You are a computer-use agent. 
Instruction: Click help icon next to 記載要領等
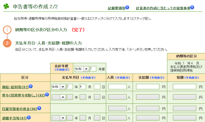tap(127, 7)
